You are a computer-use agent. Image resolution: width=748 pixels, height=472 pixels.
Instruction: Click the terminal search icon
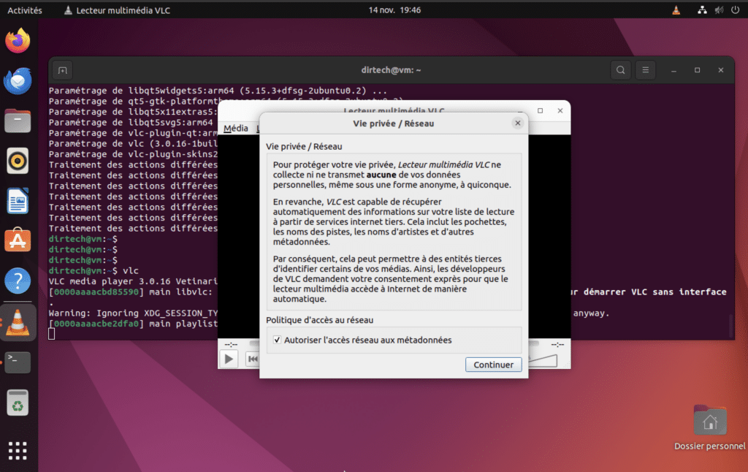click(x=621, y=70)
